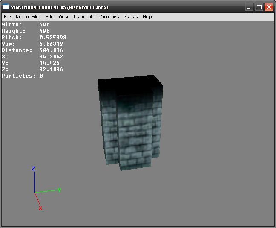The height and width of the screenshot is (228, 276).
Task: Click the application icon in title bar
Action: click(x=6, y=7)
